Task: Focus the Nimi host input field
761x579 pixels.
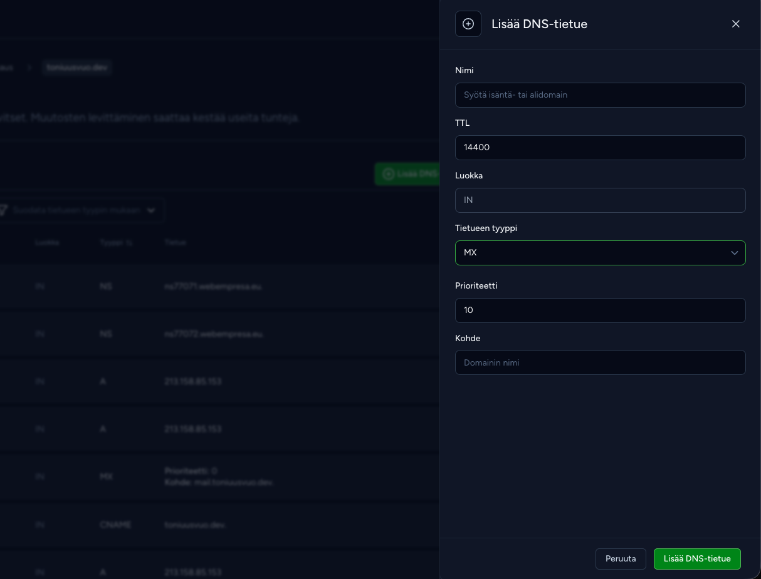Action: tap(600, 95)
